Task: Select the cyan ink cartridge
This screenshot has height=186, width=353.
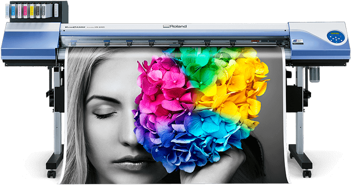Action: pyautogui.click(x=12, y=12)
